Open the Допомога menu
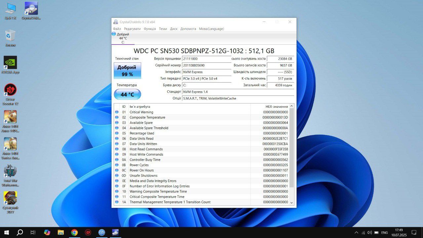Viewport: 423px width, 238px height. (x=188, y=29)
